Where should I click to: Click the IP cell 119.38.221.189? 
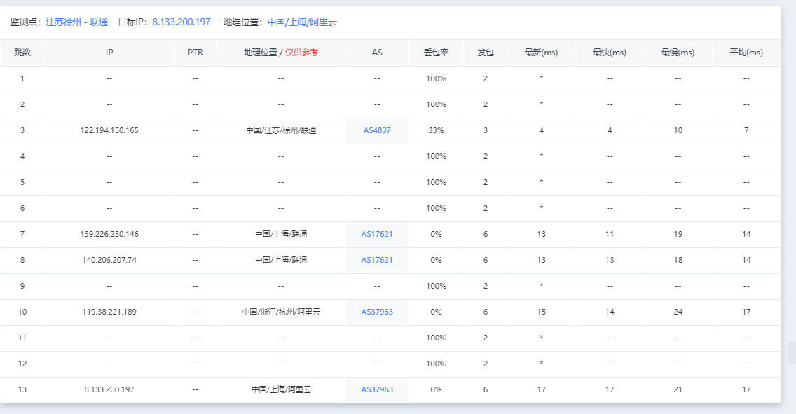pos(109,312)
